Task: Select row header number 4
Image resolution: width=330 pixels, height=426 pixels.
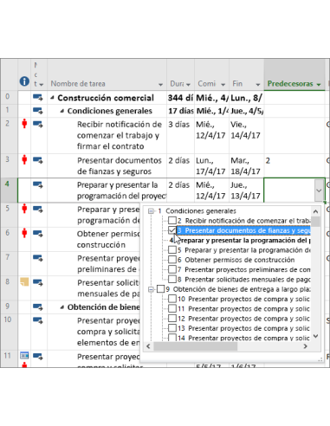Action: click(x=9, y=190)
